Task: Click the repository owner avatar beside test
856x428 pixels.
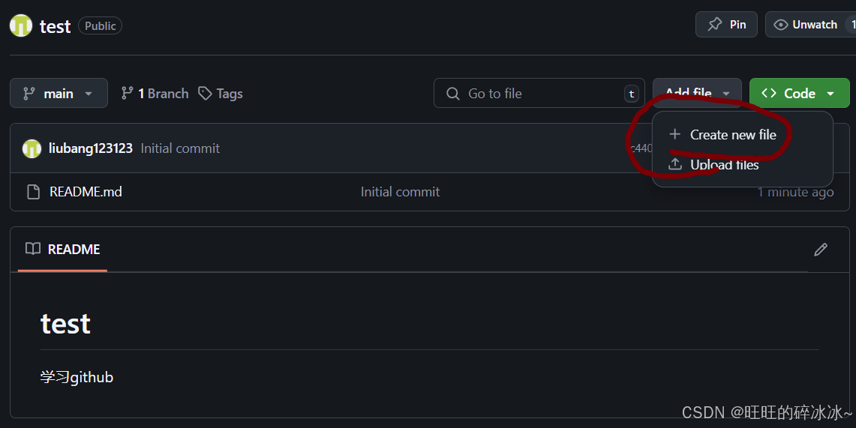Action: (21, 25)
